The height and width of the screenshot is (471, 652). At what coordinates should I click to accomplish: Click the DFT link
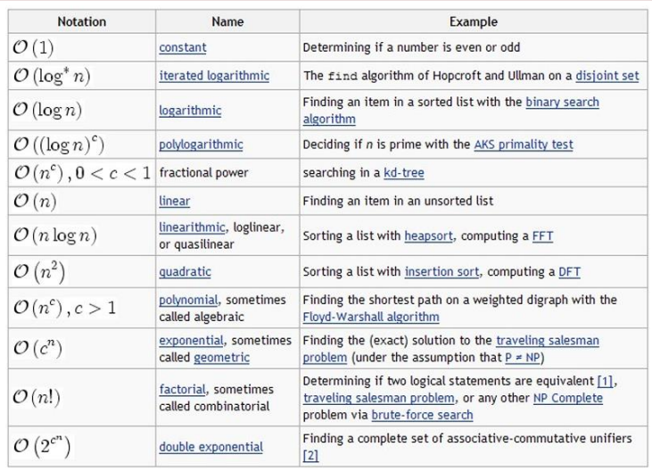pos(569,272)
